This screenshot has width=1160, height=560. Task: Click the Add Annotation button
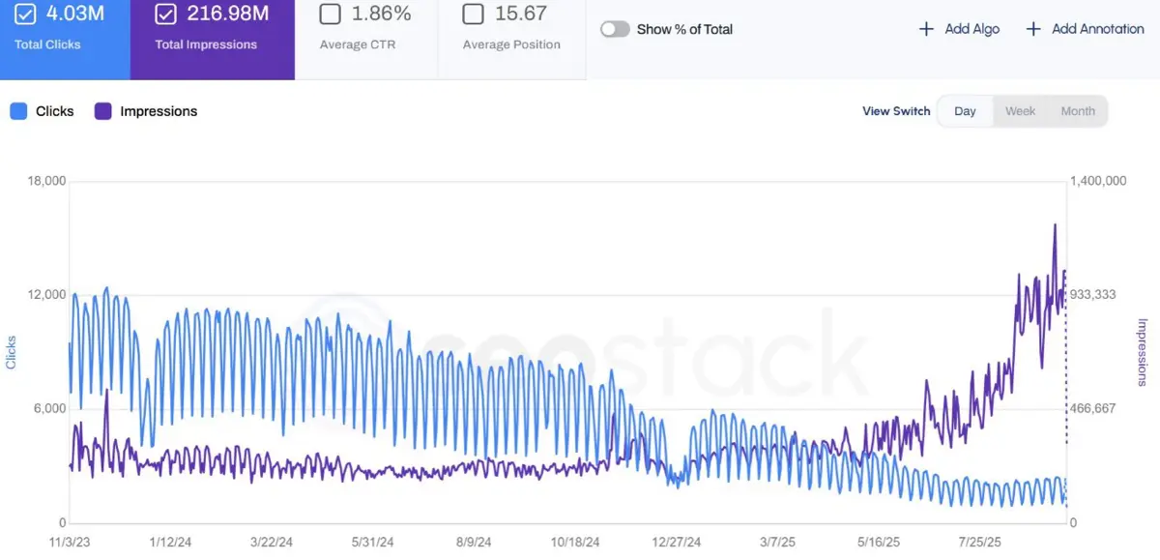(1085, 29)
